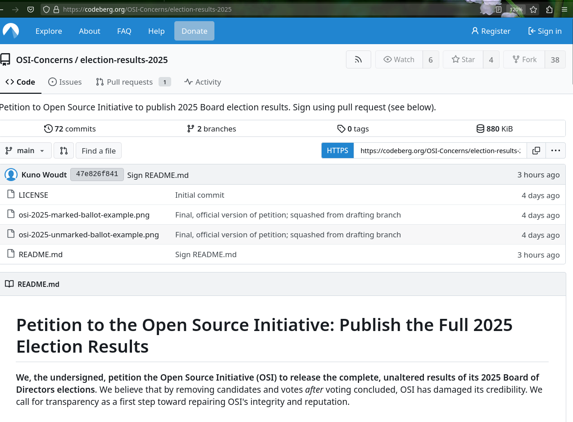View the forks count 38
The height and width of the screenshot is (422, 573).
click(555, 59)
